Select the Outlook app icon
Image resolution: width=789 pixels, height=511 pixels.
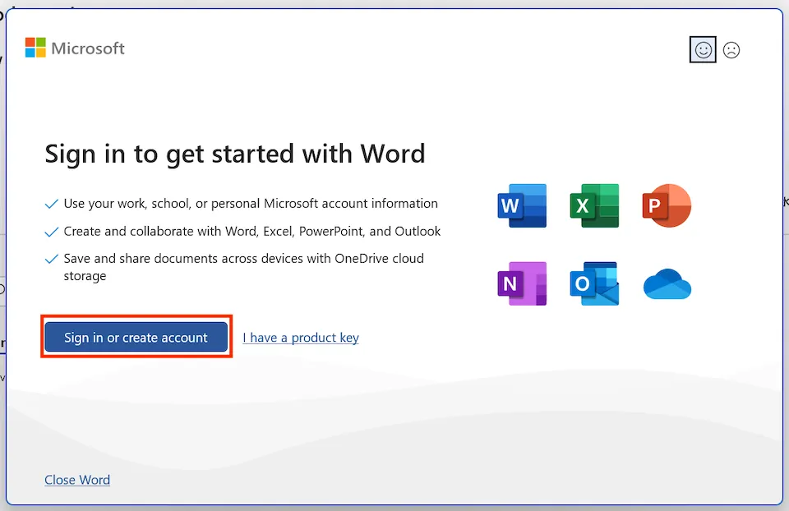[594, 283]
